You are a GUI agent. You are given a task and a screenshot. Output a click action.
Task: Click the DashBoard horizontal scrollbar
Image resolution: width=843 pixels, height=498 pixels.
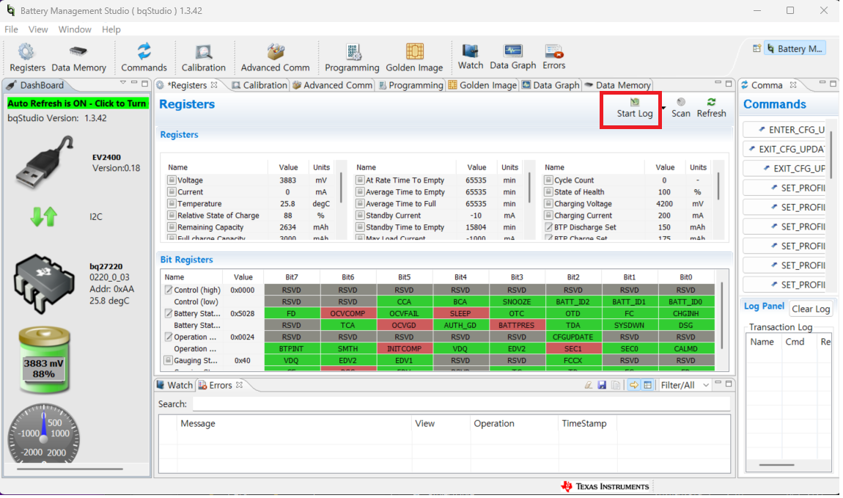tap(70, 469)
